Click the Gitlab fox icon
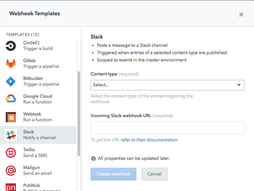 (11, 64)
